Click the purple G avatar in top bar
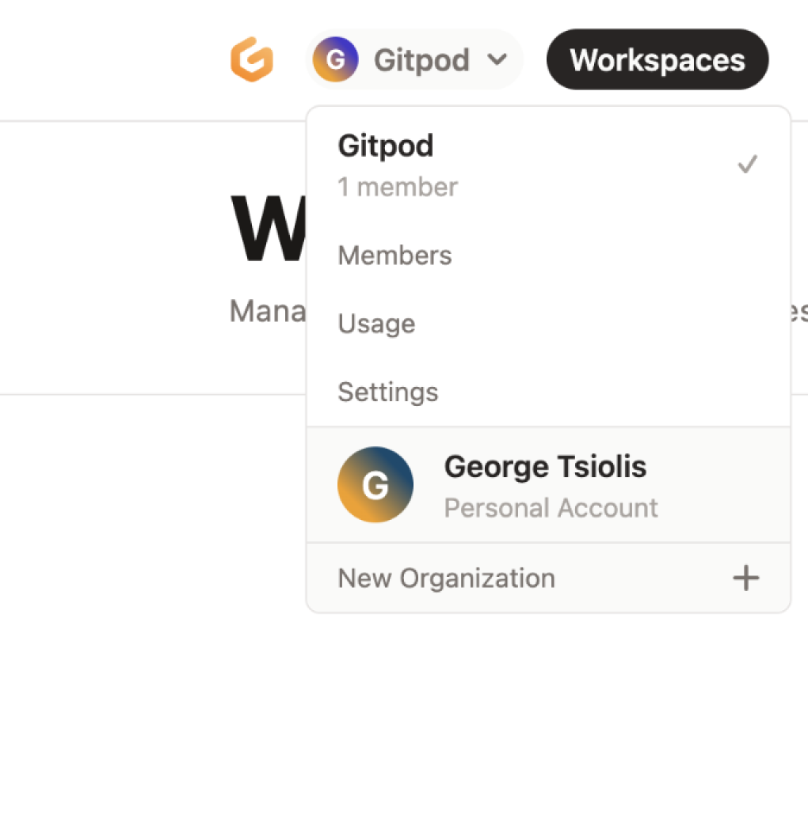 pos(335,59)
